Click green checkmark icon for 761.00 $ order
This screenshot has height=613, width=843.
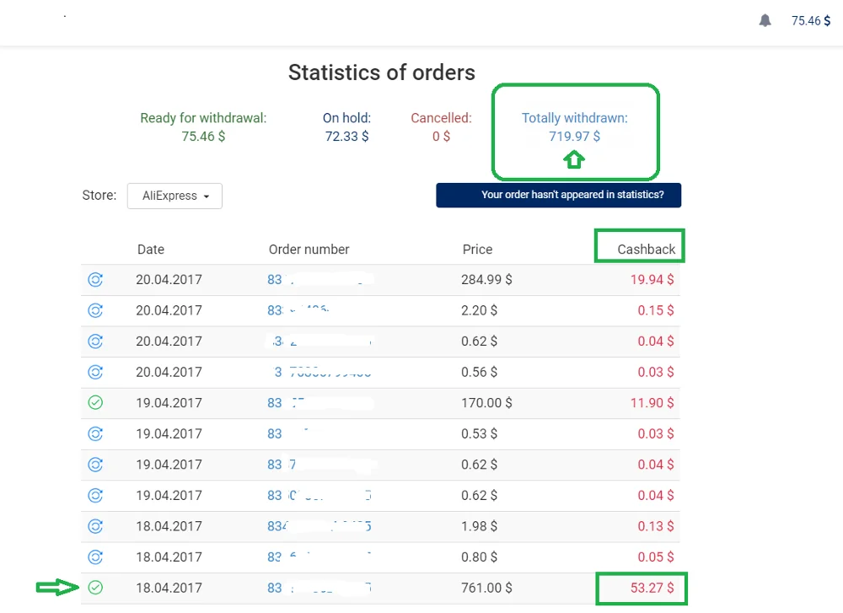point(95,588)
